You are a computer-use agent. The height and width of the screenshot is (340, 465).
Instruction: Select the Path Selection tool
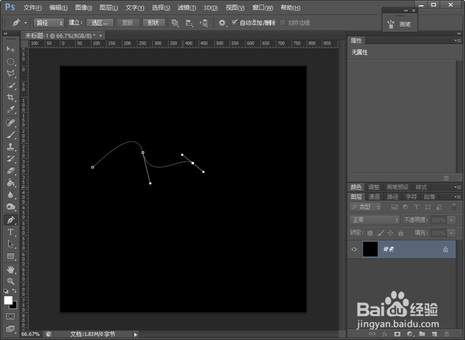click(11, 244)
